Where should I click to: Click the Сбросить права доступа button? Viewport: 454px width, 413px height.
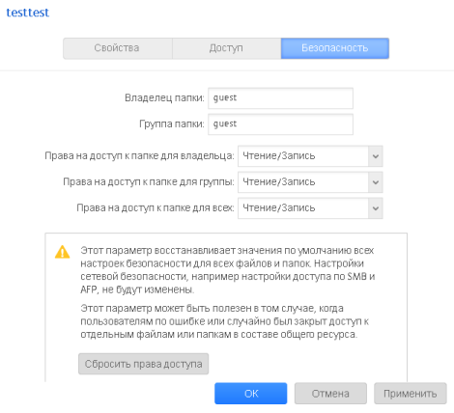pyautogui.click(x=144, y=364)
